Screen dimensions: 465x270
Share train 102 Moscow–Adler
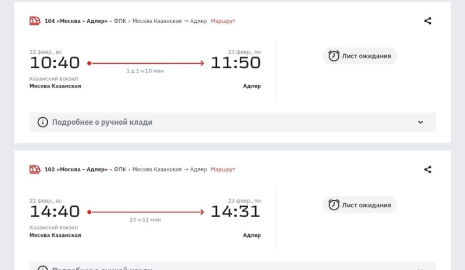coord(428,170)
